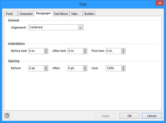The width and height of the screenshot is (166, 123).
Task: Open the Character tab
Action: tap(26, 14)
